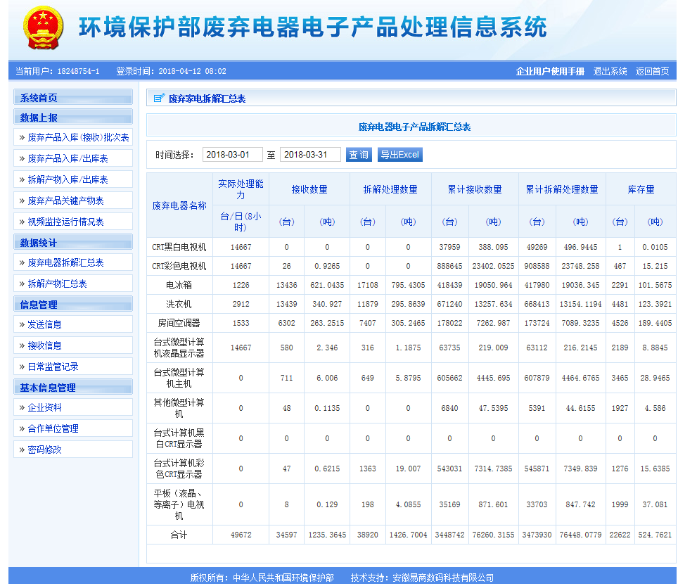Go to 返回首页 link
The height and width of the screenshot is (586, 678).
tap(652, 71)
